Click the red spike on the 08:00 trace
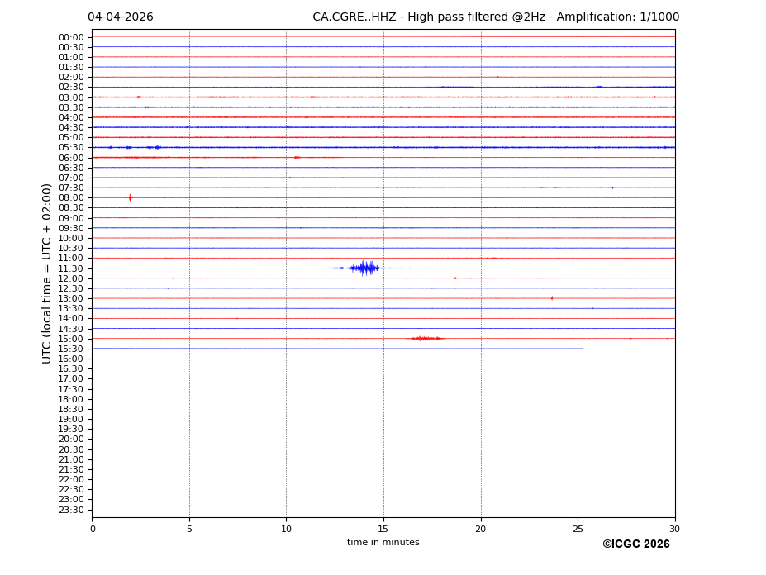The image size is (766, 575). click(130, 197)
